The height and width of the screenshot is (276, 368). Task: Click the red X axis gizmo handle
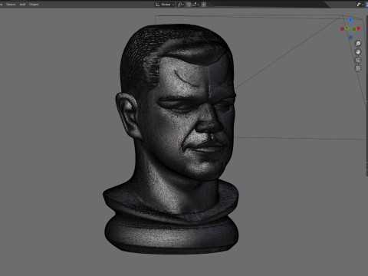coord(358,28)
